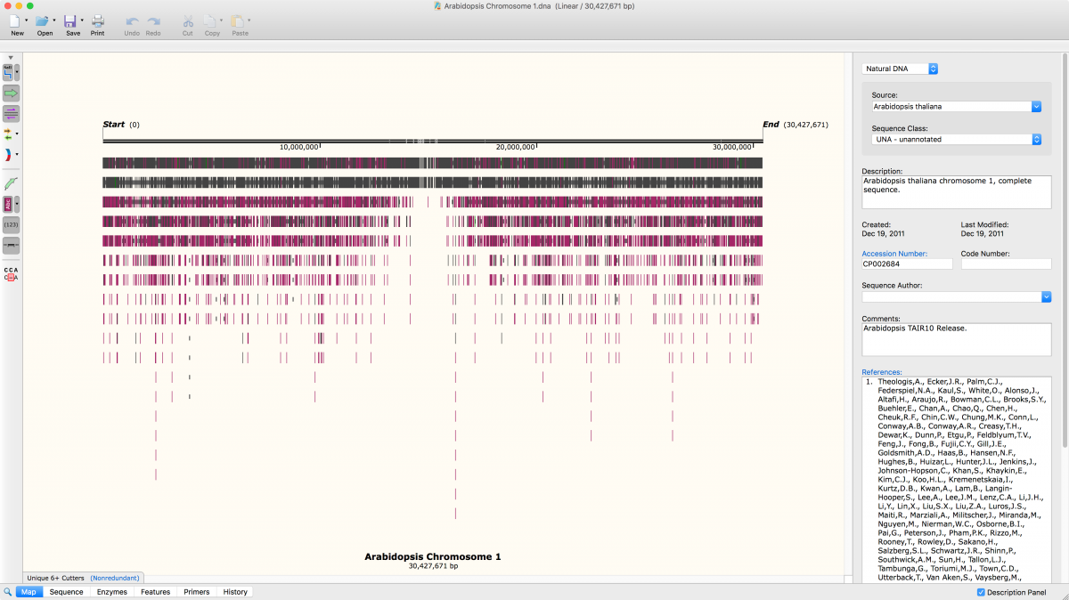Collapse the side toolbar top triangle
The image size is (1069, 600).
(11, 57)
